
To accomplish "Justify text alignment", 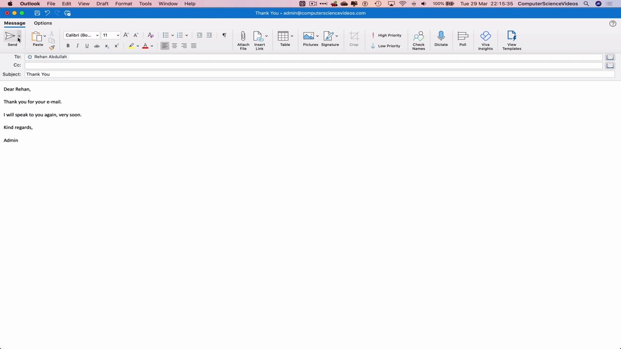I will 194,46.
